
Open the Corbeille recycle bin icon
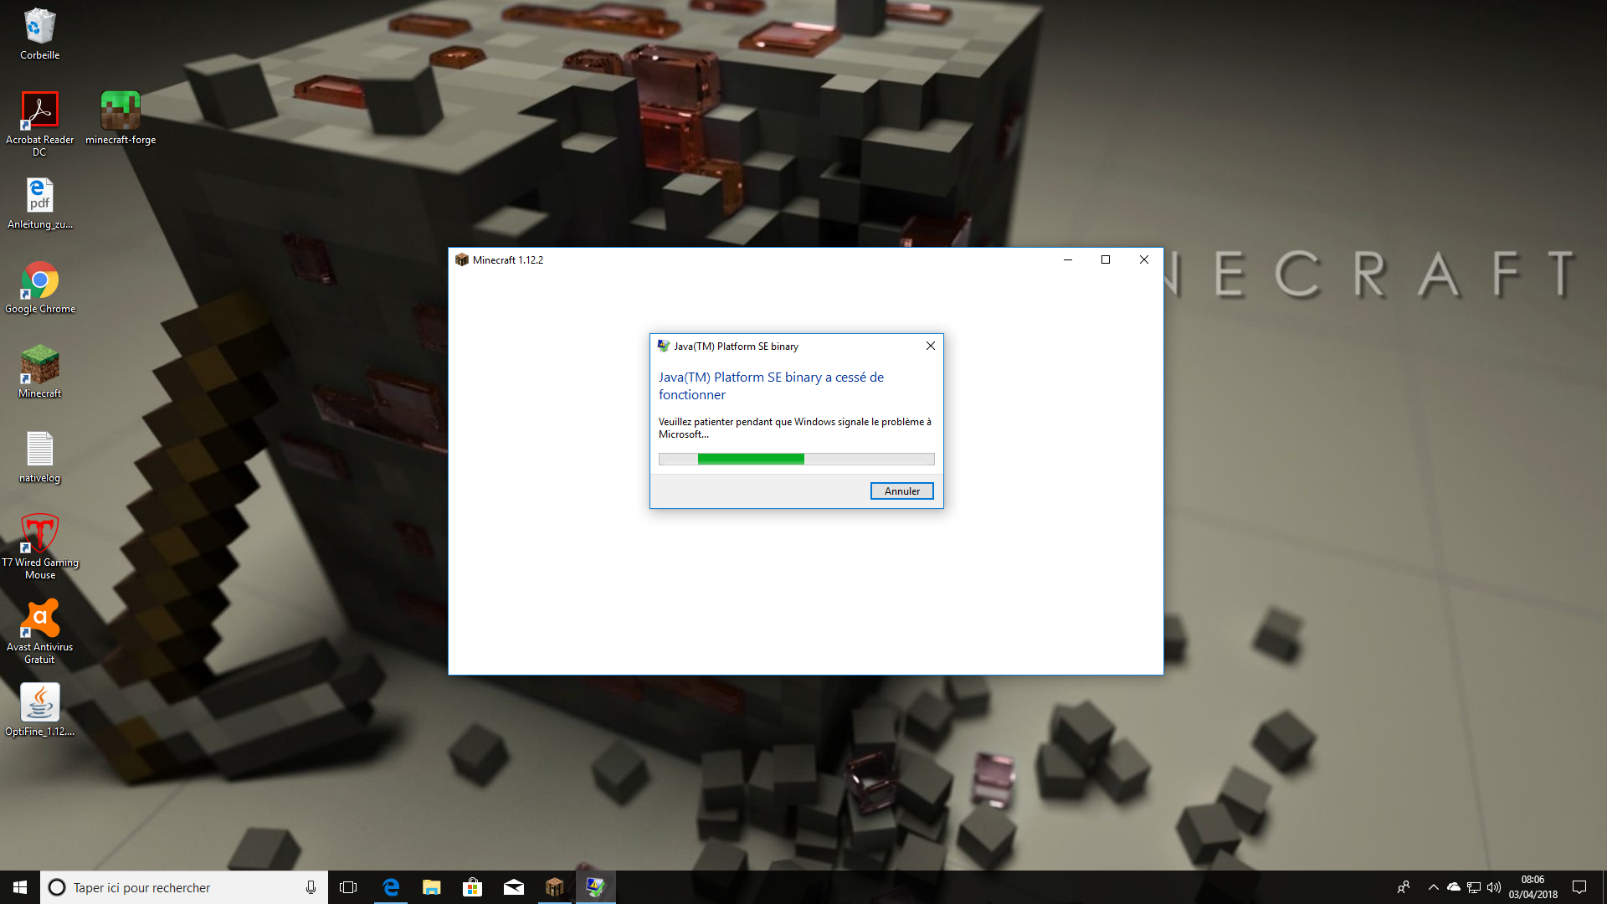(x=39, y=33)
